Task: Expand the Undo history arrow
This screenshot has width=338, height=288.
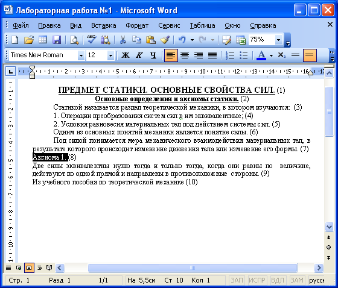Action: (x=192, y=40)
